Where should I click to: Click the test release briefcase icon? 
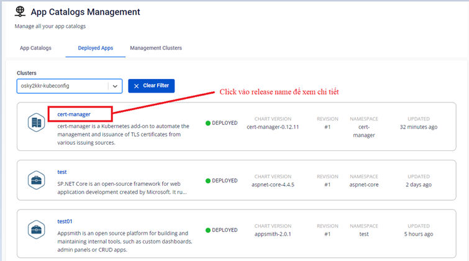pyautogui.click(x=36, y=180)
